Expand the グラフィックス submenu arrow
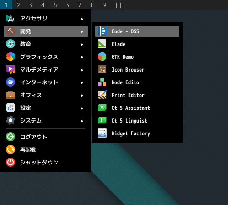This screenshot has height=205, width=228. pyautogui.click(x=82, y=57)
